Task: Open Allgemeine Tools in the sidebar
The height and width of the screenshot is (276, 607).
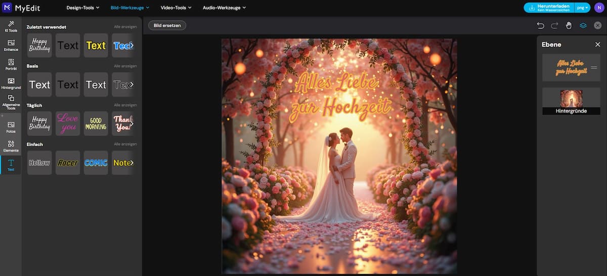Action: coord(11,103)
